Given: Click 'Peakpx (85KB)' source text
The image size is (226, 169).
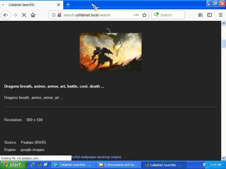Looking at the screenshot, I should click(x=33, y=142).
